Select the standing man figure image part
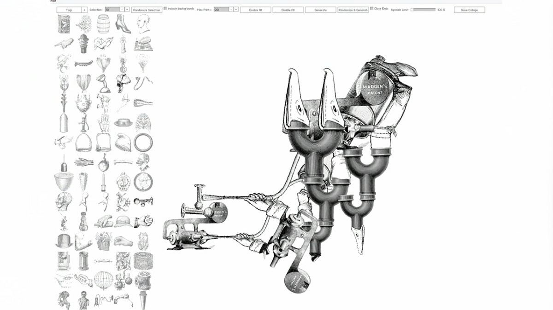Viewport: 553px width, 310px height. [84, 300]
